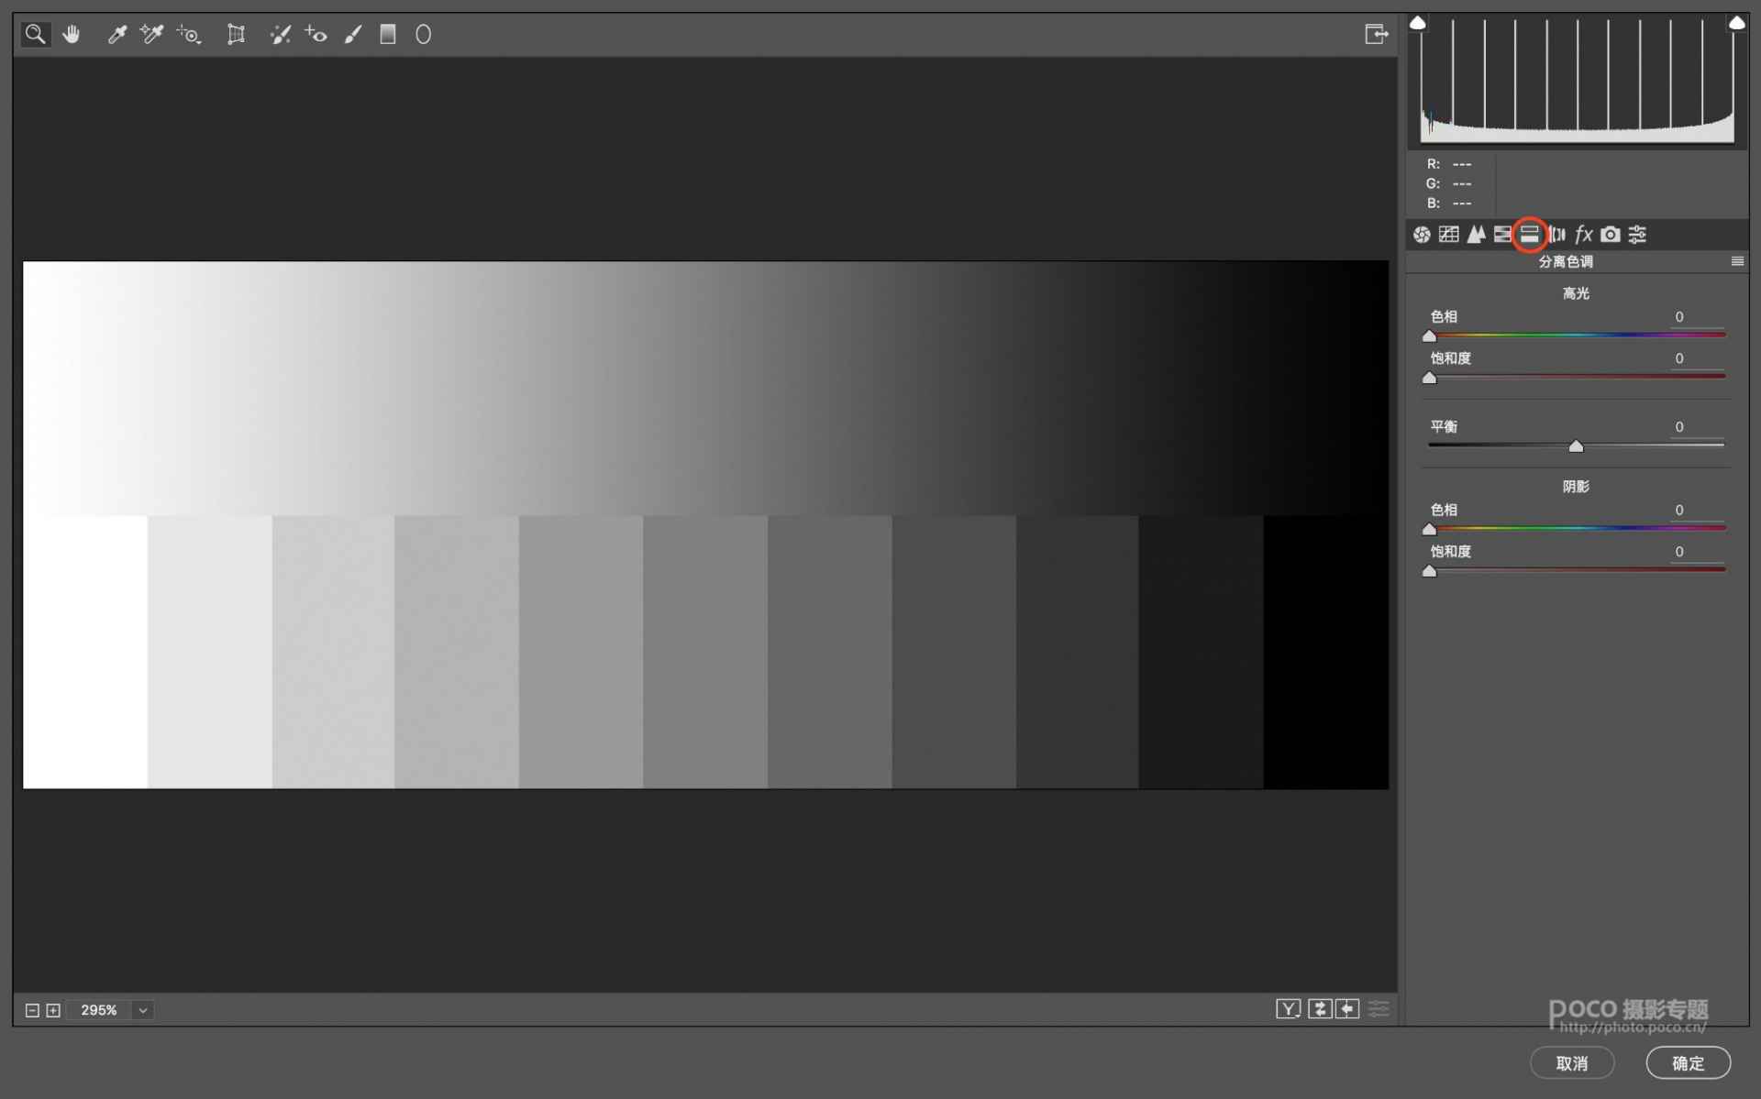Screen dimensions: 1761x1099
Task: Swap before and after settings
Action: click(1319, 1009)
